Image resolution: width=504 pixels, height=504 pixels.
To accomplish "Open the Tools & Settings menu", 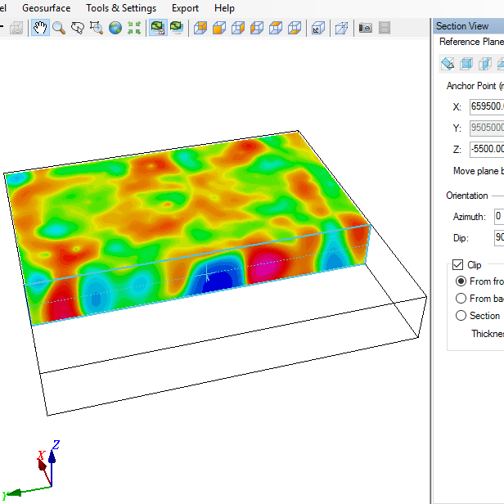I will (121, 8).
